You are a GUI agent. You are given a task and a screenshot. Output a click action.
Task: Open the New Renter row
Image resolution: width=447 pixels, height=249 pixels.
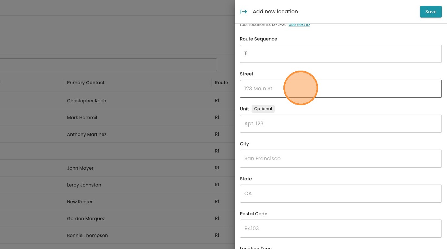pyautogui.click(x=80, y=202)
